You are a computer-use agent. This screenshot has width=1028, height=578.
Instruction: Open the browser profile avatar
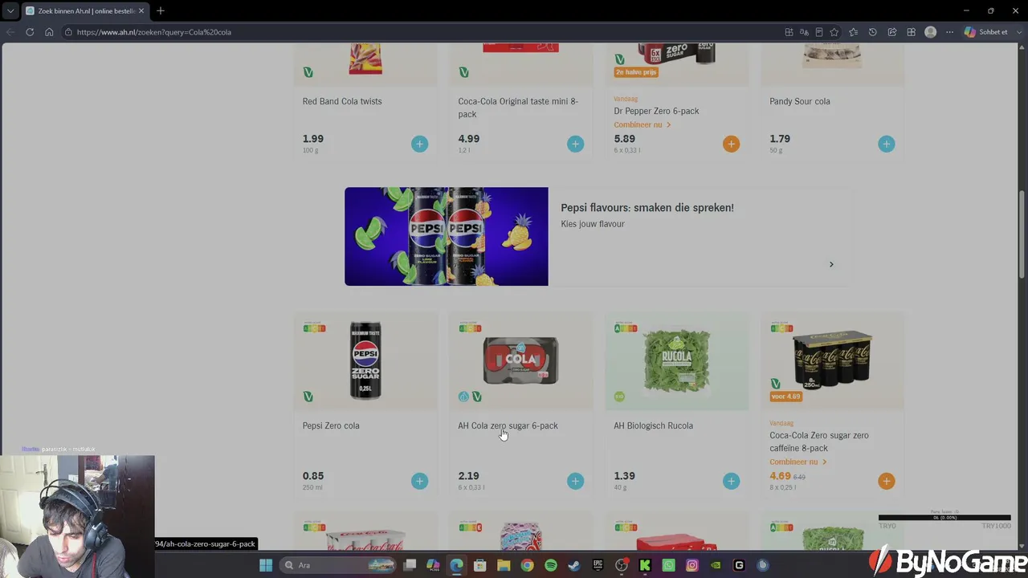click(x=930, y=32)
